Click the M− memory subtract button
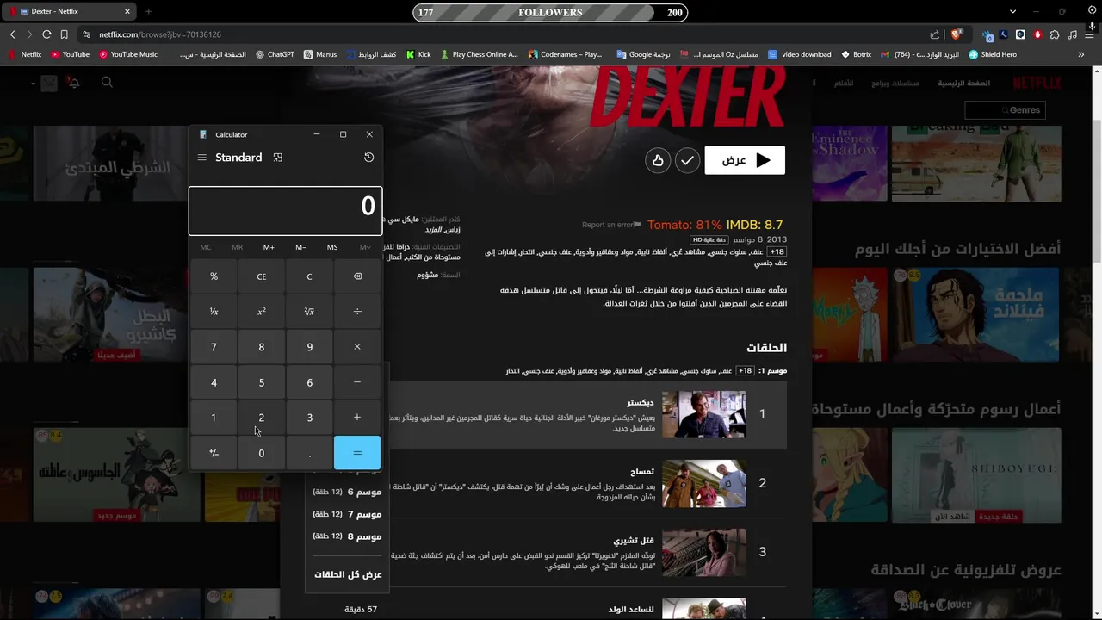The height and width of the screenshot is (620, 1102). pyautogui.click(x=300, y=247)
